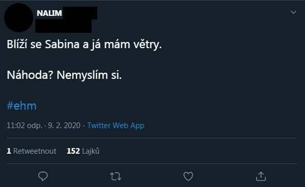Like the tweet with the heart icon
305x187 pixels.
coord(188,176)
